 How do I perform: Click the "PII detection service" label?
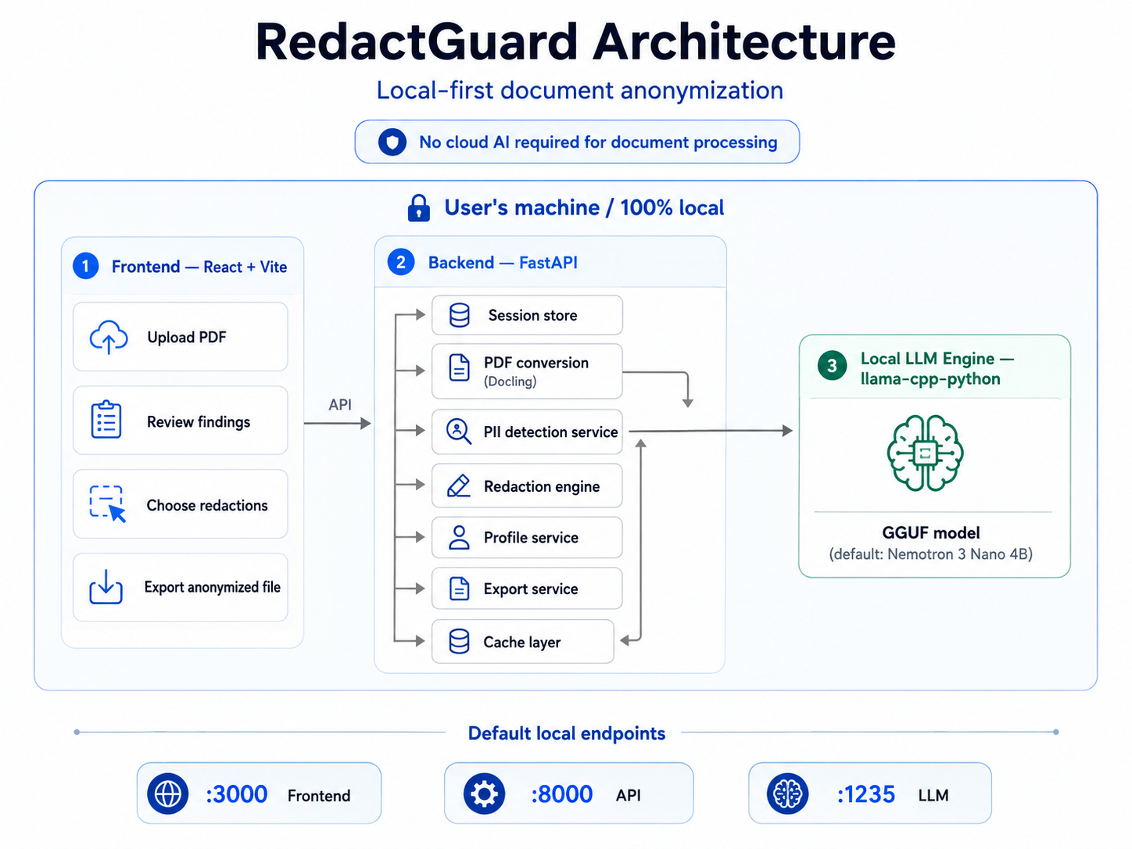pyautogui.click(x=550, y=432)
